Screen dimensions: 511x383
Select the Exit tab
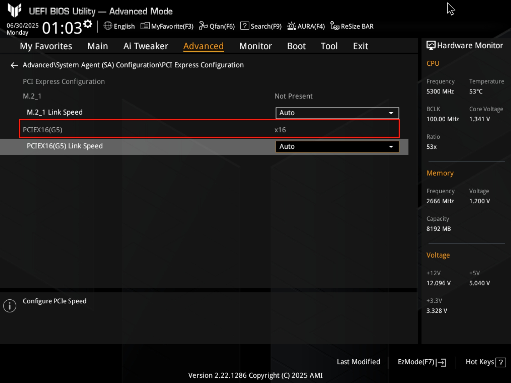(361, 46)
